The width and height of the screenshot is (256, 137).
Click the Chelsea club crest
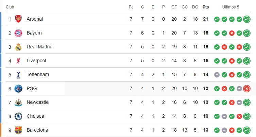point(18,116)
